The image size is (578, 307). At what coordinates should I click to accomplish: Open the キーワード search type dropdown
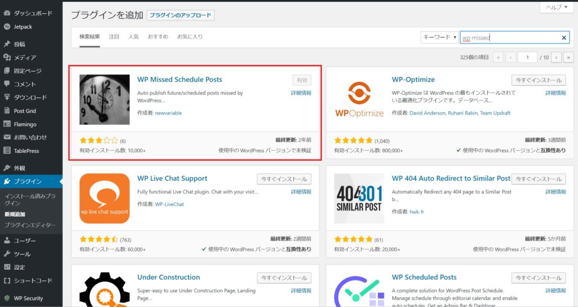439,37
